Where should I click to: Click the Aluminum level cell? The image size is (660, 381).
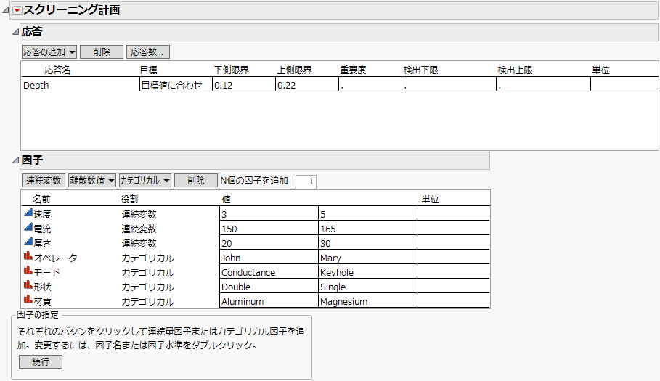click(269, 300)
